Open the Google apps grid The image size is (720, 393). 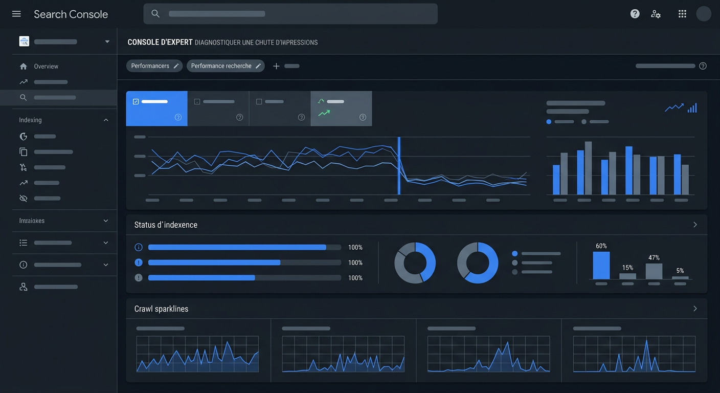point(682,14)
